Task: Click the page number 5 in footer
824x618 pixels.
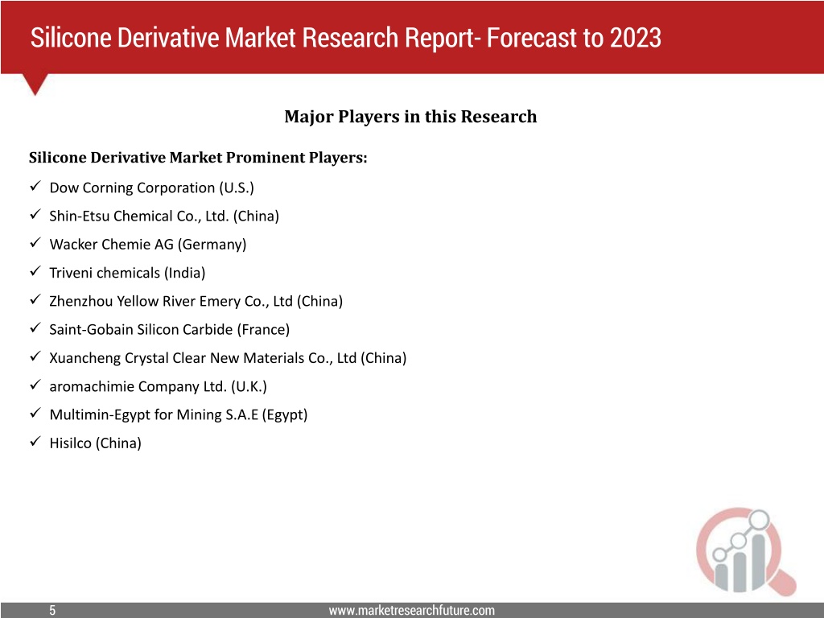Action: (x=52, y=610)
